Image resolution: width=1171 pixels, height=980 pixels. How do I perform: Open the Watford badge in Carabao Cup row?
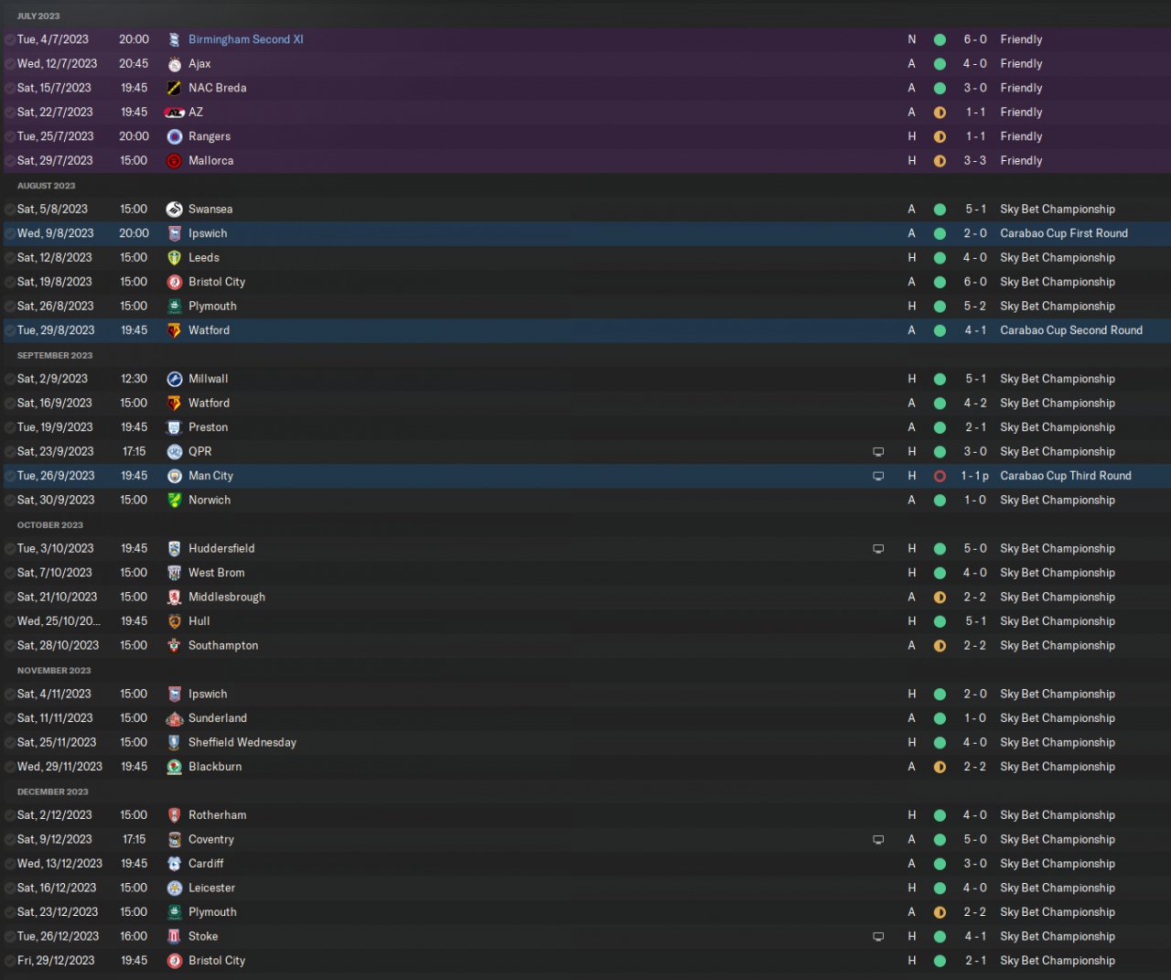click(174, 330)
